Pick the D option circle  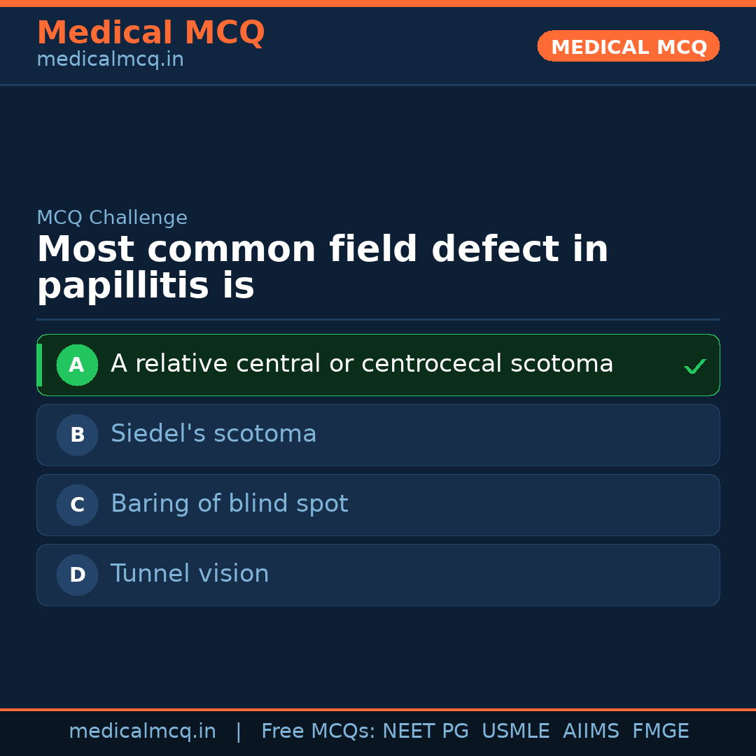click(77, 575)
